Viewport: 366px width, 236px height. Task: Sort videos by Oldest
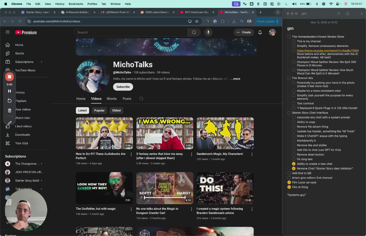(x=116, y=110)
